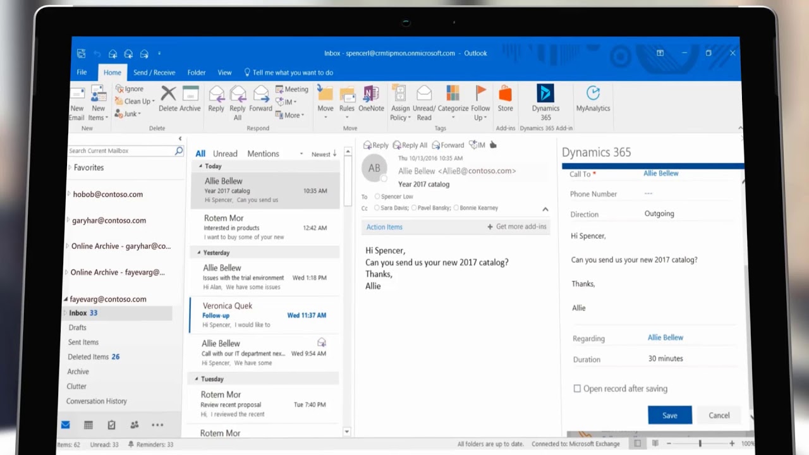Open the Rules icon
This screenshot has height=455, width=809.
(x=347, y=94)
